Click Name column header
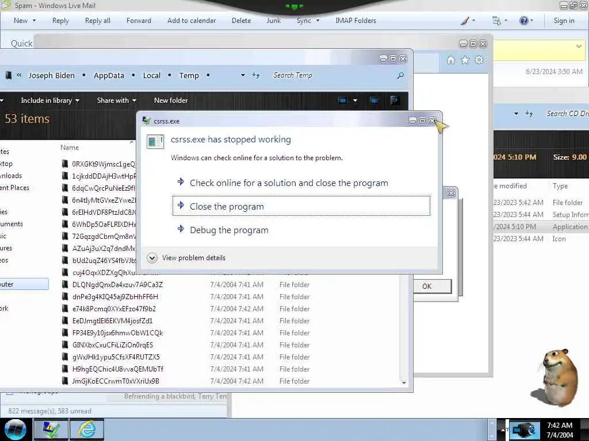589x441 pixels. [70, 148]
